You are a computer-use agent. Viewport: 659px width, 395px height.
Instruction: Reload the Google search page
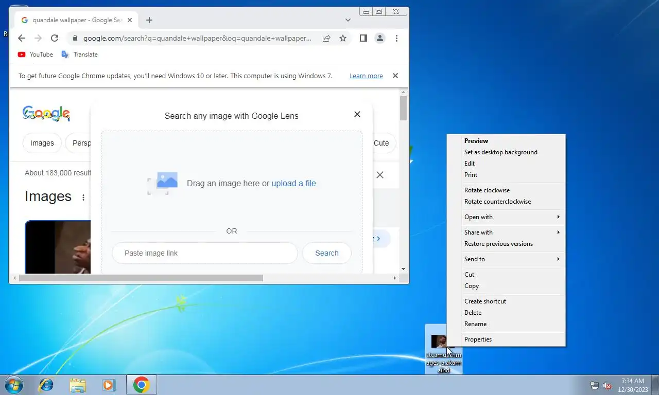(55, 38)
